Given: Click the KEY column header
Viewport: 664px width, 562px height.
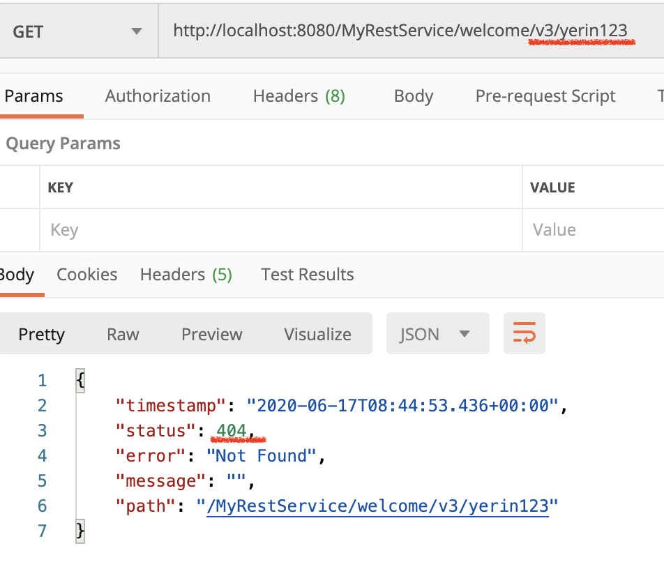Looking at the screenshot, I should point(61,188).
